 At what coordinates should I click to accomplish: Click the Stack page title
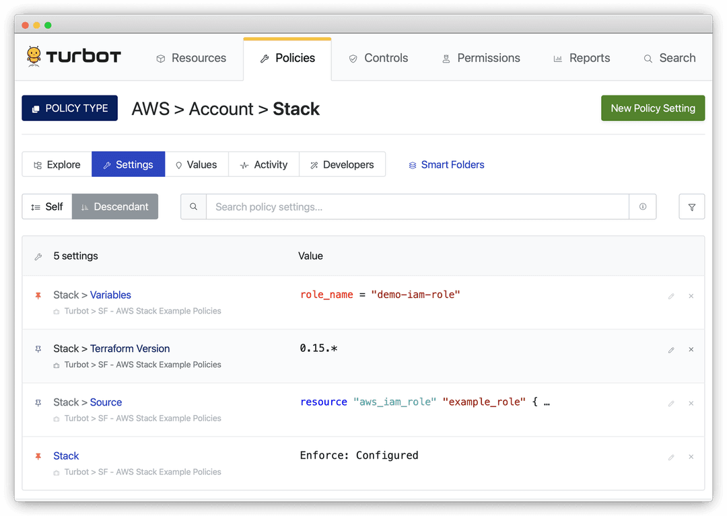pyautogui.click(x=296, y=109)
